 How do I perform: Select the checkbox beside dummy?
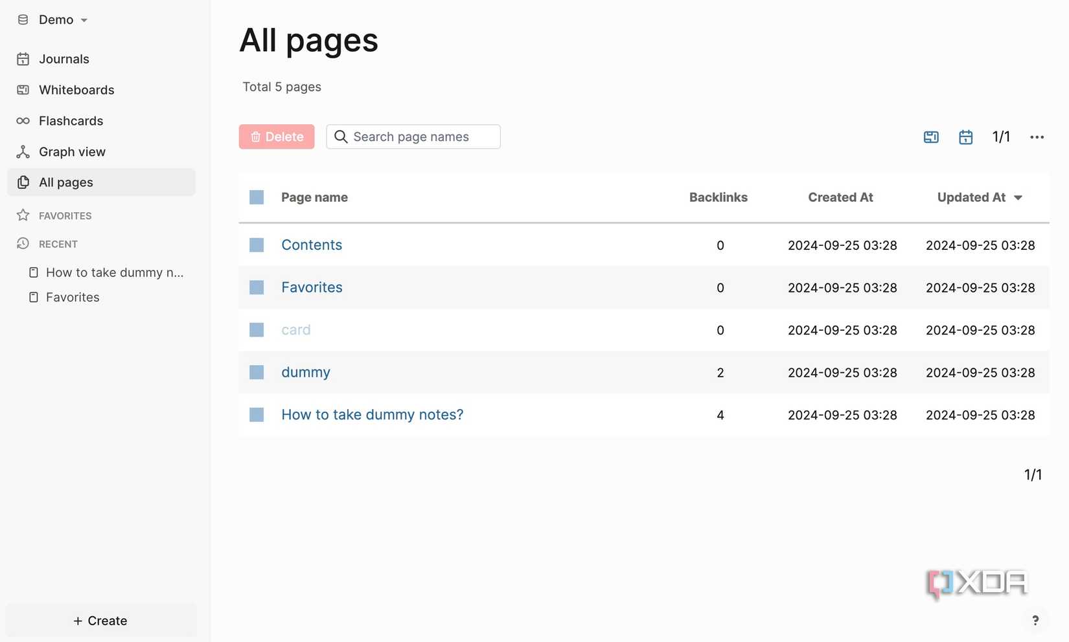[x=257, y=372]
